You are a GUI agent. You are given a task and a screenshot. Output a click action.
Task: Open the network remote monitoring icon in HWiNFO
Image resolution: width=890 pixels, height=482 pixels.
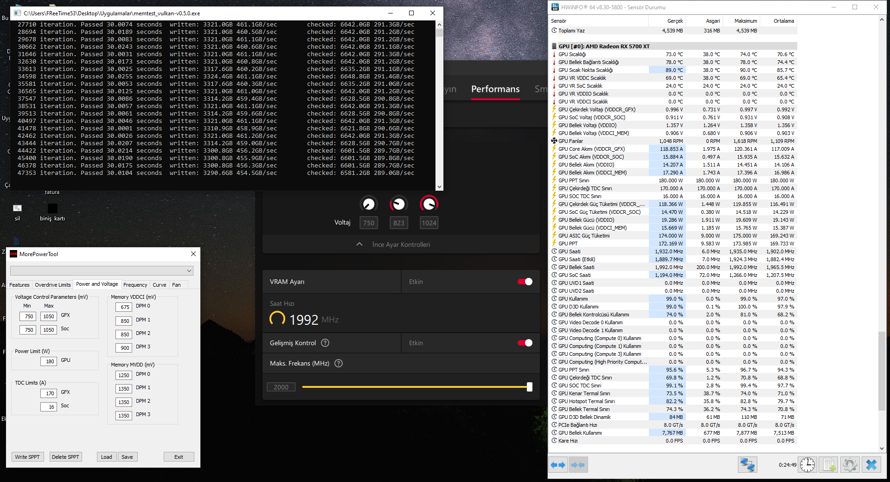(747, 465)
